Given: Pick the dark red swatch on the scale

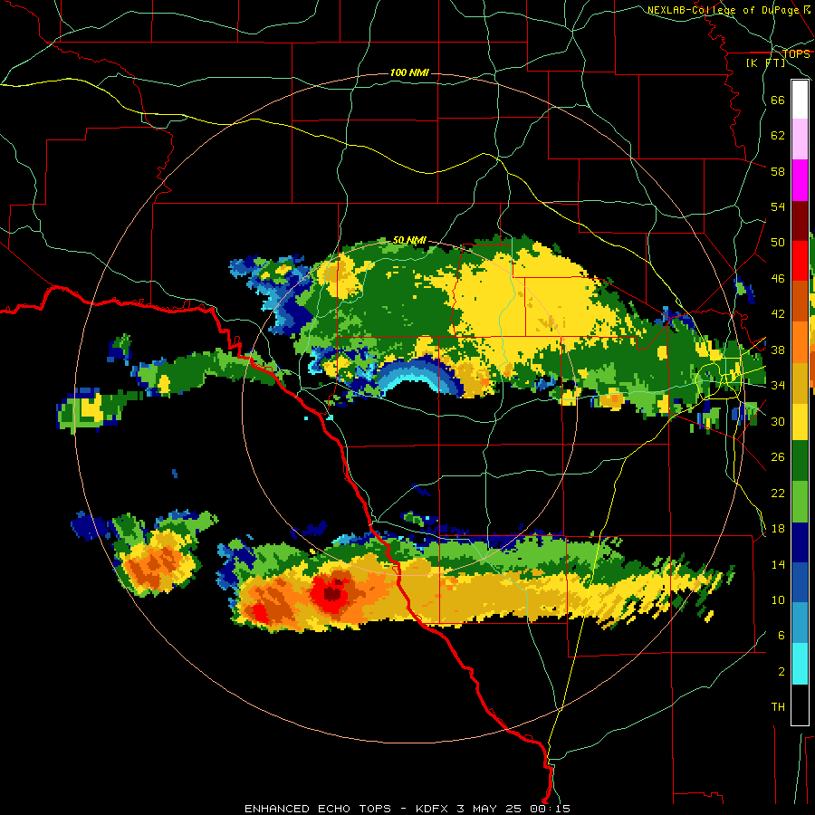Looking at the screenshot, I should click(800, 221).
